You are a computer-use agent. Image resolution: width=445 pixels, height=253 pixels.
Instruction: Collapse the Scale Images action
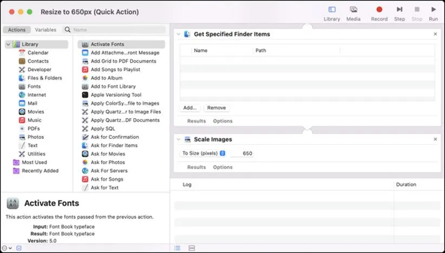179,139
